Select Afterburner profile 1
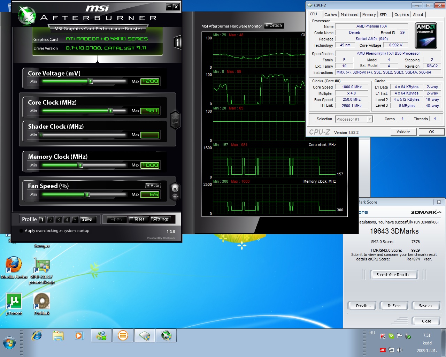Screen dimensions: 446x357 click(42, 219)
